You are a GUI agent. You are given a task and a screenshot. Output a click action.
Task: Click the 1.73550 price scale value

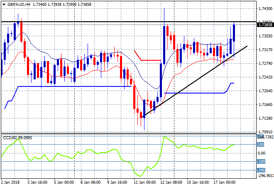(265, 36)
